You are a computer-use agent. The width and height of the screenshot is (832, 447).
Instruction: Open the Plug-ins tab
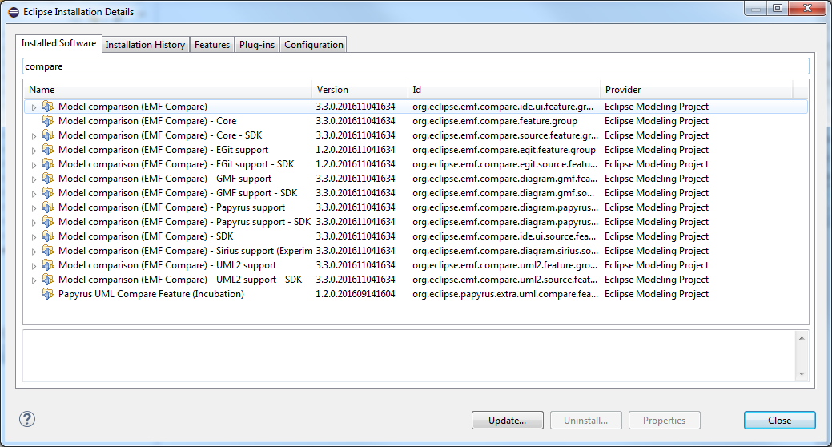[257, 45]
